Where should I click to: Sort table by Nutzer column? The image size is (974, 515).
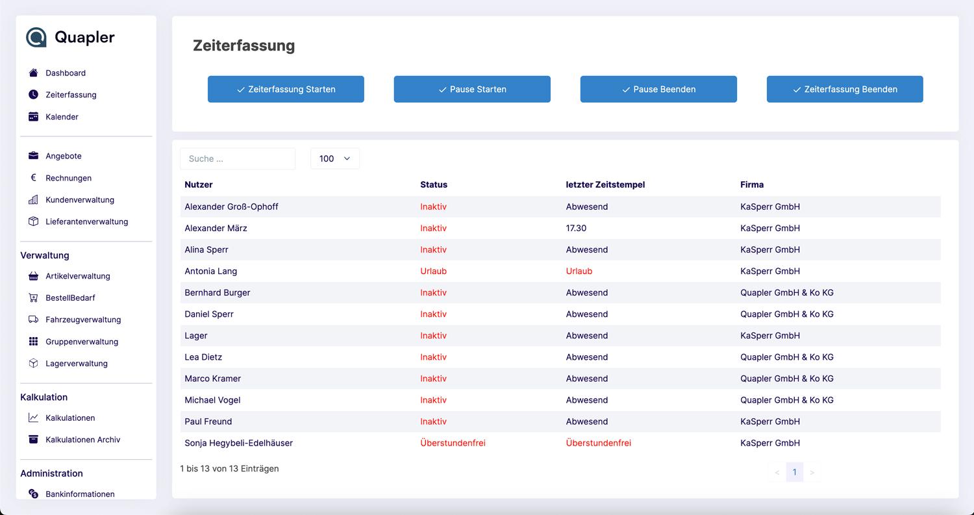[199, 184]
